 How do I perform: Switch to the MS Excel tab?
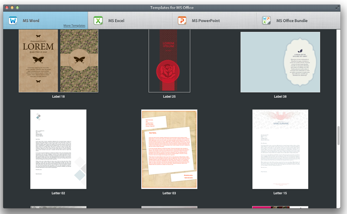(x=116, y=21)
